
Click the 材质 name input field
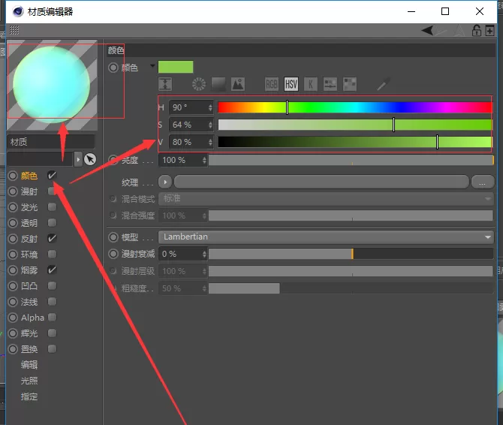tap(51, 142)
